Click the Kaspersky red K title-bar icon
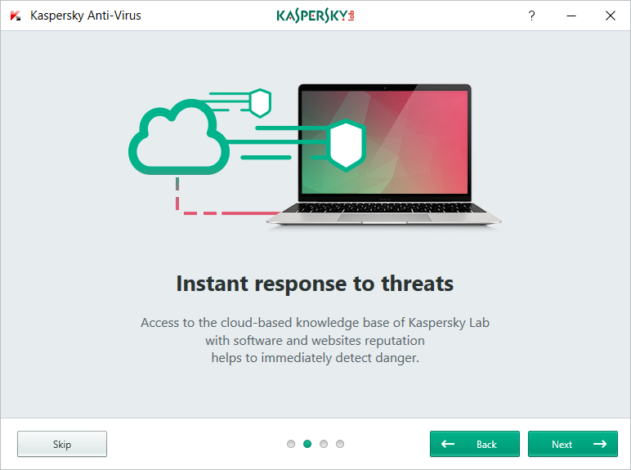This screenshot has width=631, height=470. click(16, 16)
